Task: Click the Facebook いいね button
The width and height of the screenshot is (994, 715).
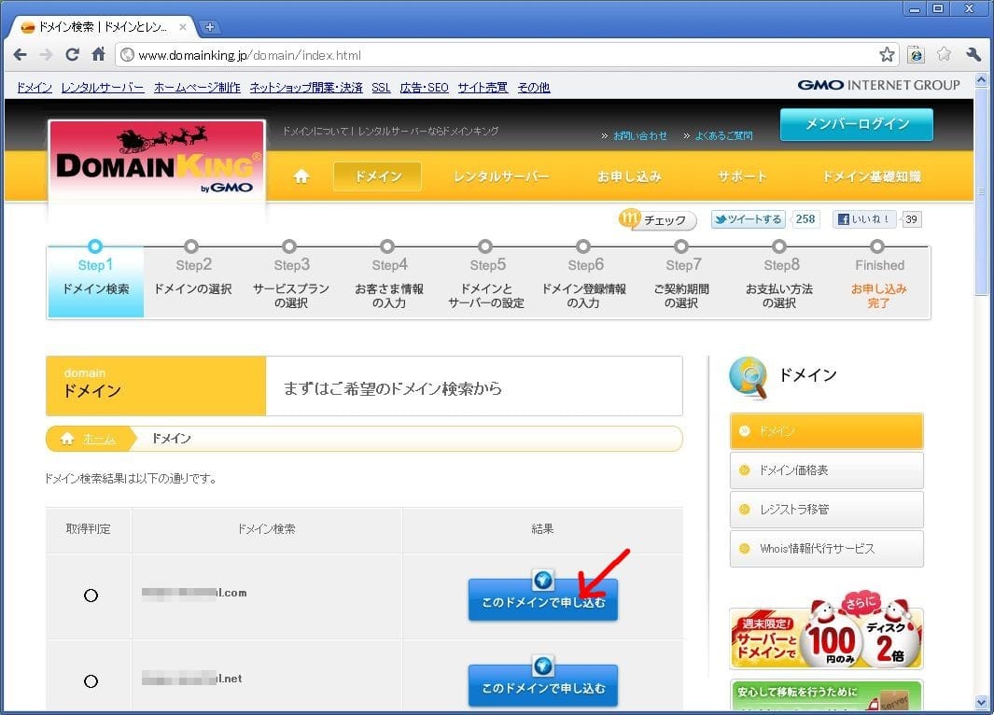Action: 865,219
